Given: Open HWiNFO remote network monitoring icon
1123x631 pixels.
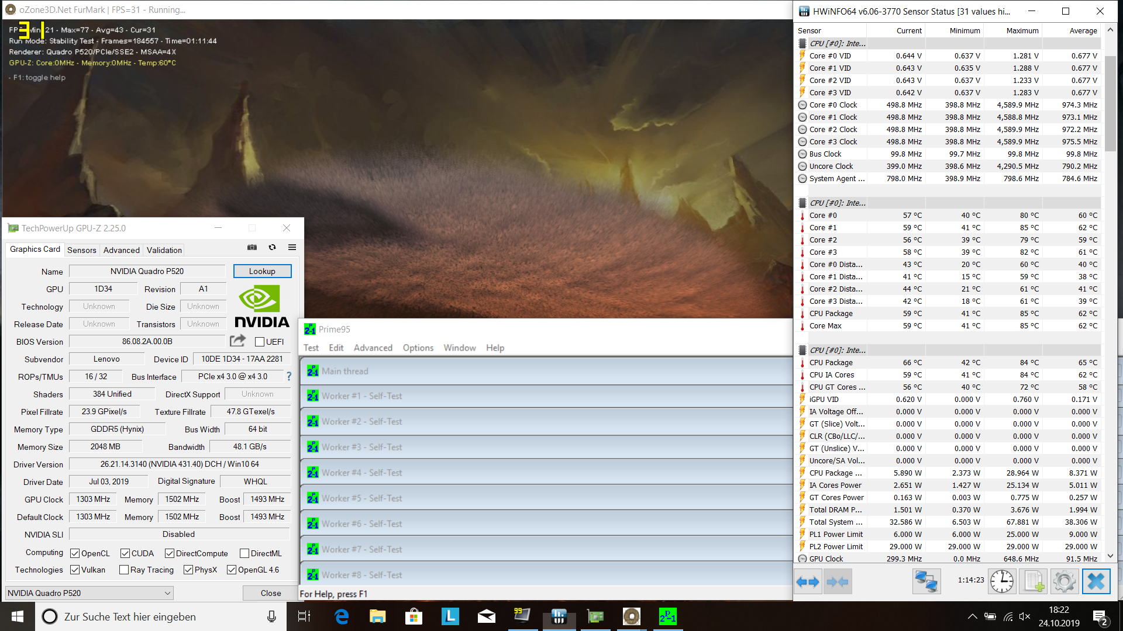Looking at the screenshot, I should click(x=926, y=582).
